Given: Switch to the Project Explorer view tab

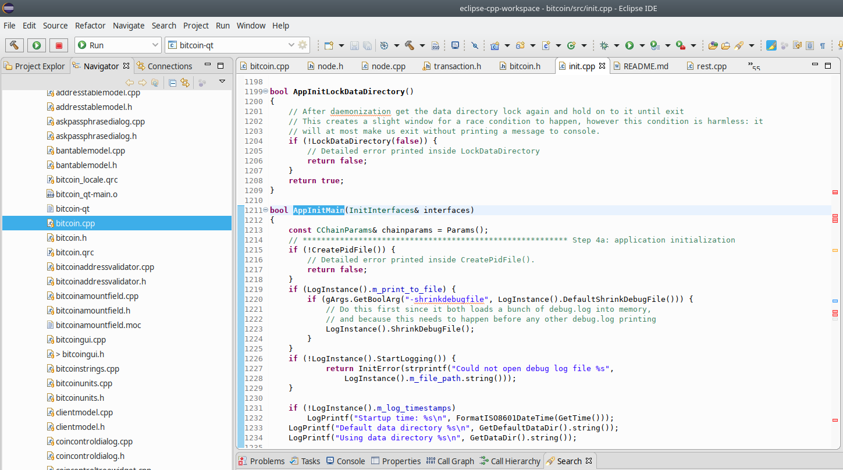Looking at the screenshot, I should click(35, 66).
